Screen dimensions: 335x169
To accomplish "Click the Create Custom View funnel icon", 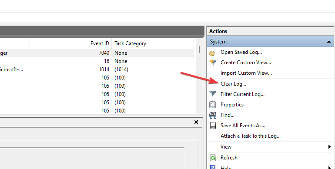I will (x=213, y=63).
